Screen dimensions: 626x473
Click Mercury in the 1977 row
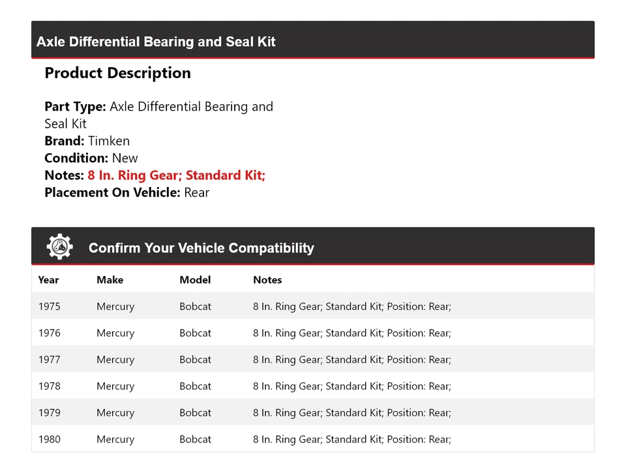(115, 360)
